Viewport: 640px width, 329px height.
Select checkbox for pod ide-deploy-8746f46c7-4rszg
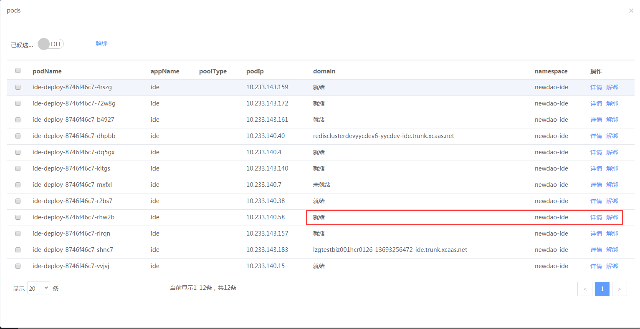point(18,87)
